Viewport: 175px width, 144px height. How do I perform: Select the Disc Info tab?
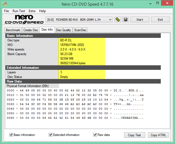coord(47,30)
